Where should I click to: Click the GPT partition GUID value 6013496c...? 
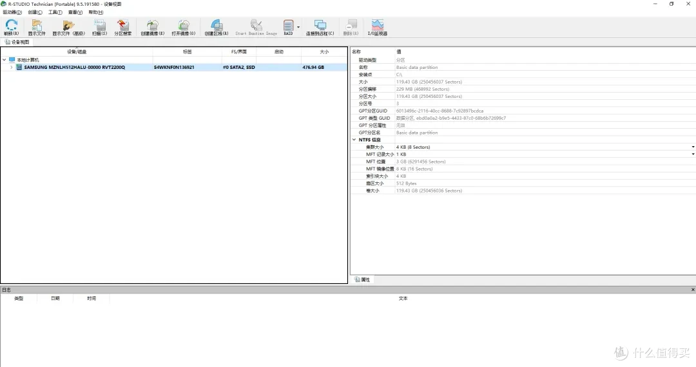click(440, 111)
